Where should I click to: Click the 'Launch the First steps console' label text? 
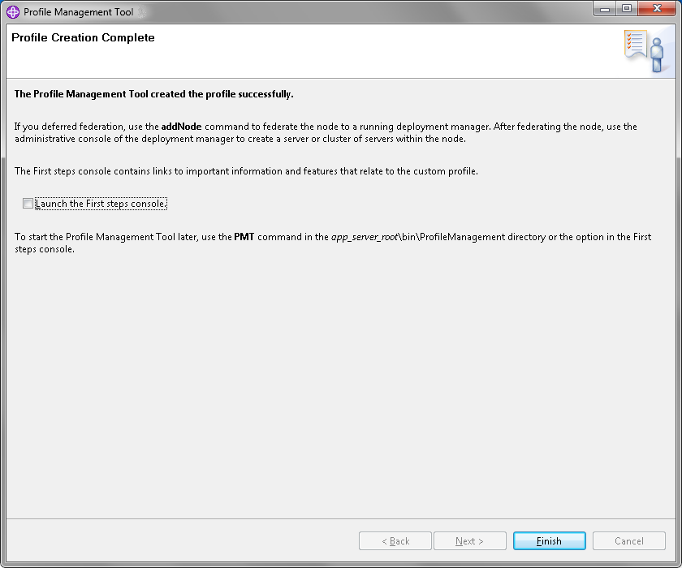coord(101,204)
